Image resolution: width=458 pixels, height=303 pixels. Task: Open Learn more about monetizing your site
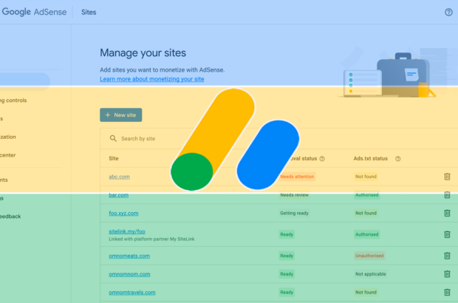coord(152,79)
